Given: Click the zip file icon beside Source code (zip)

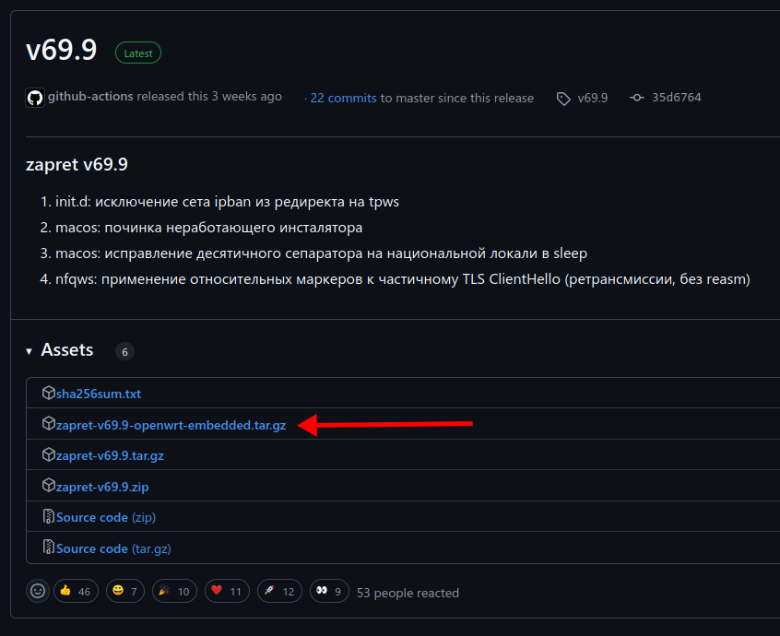Looking at the screenshot, I should click(48, 517).
